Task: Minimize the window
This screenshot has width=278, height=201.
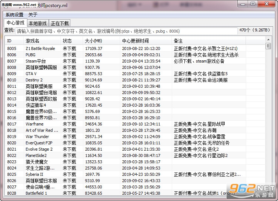Action: click(x=243, y=4)
